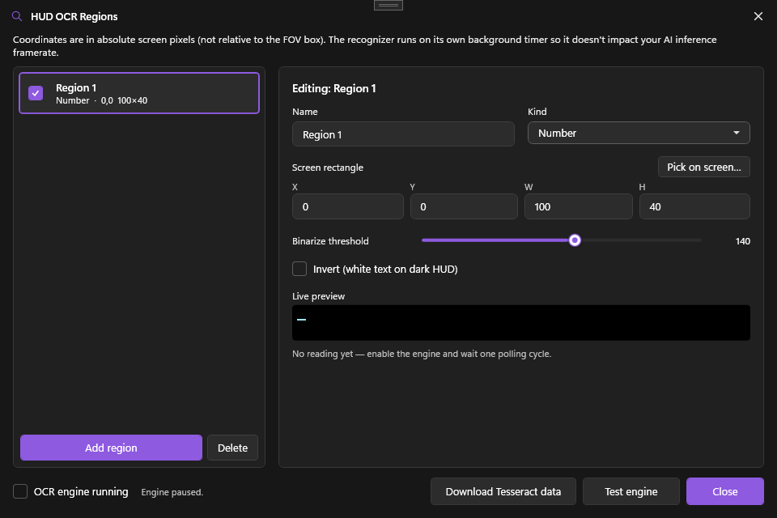Uncheck the Region 1 enabled checkbox
The image size is (777, 518).
click(36, 93)
